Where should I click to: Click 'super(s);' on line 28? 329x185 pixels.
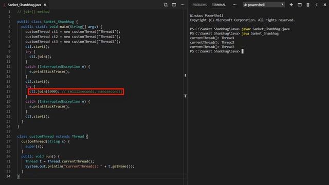(x=34, y=146)
